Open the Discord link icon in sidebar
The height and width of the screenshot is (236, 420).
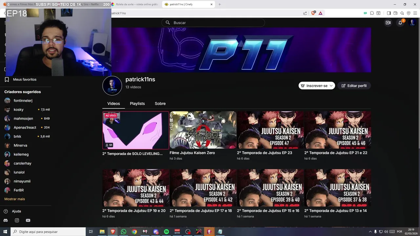[x=6, y=221]
